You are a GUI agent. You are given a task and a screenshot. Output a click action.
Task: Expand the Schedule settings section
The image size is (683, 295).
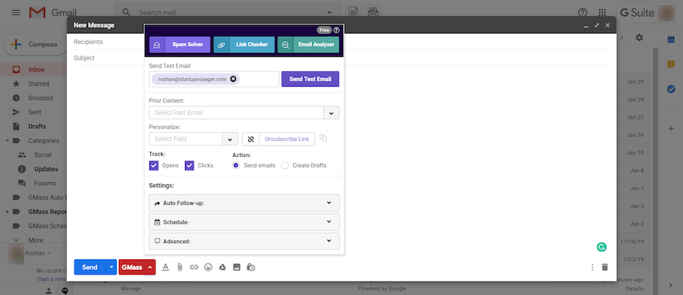coord(244,222)
